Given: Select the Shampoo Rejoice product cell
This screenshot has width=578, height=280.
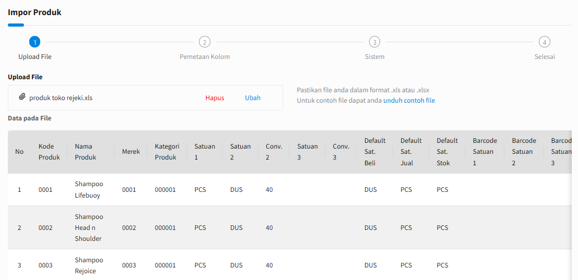Looking at the screenshot, I should [89, 265].
